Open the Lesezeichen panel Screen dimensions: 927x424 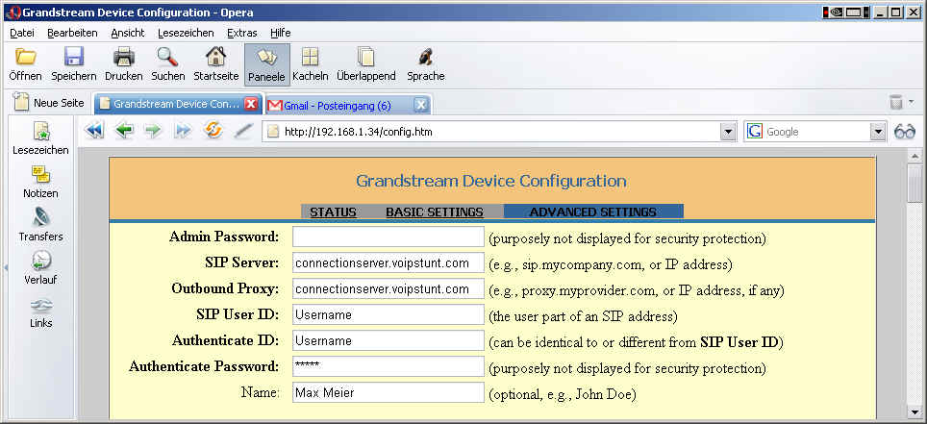click(40, 139)
